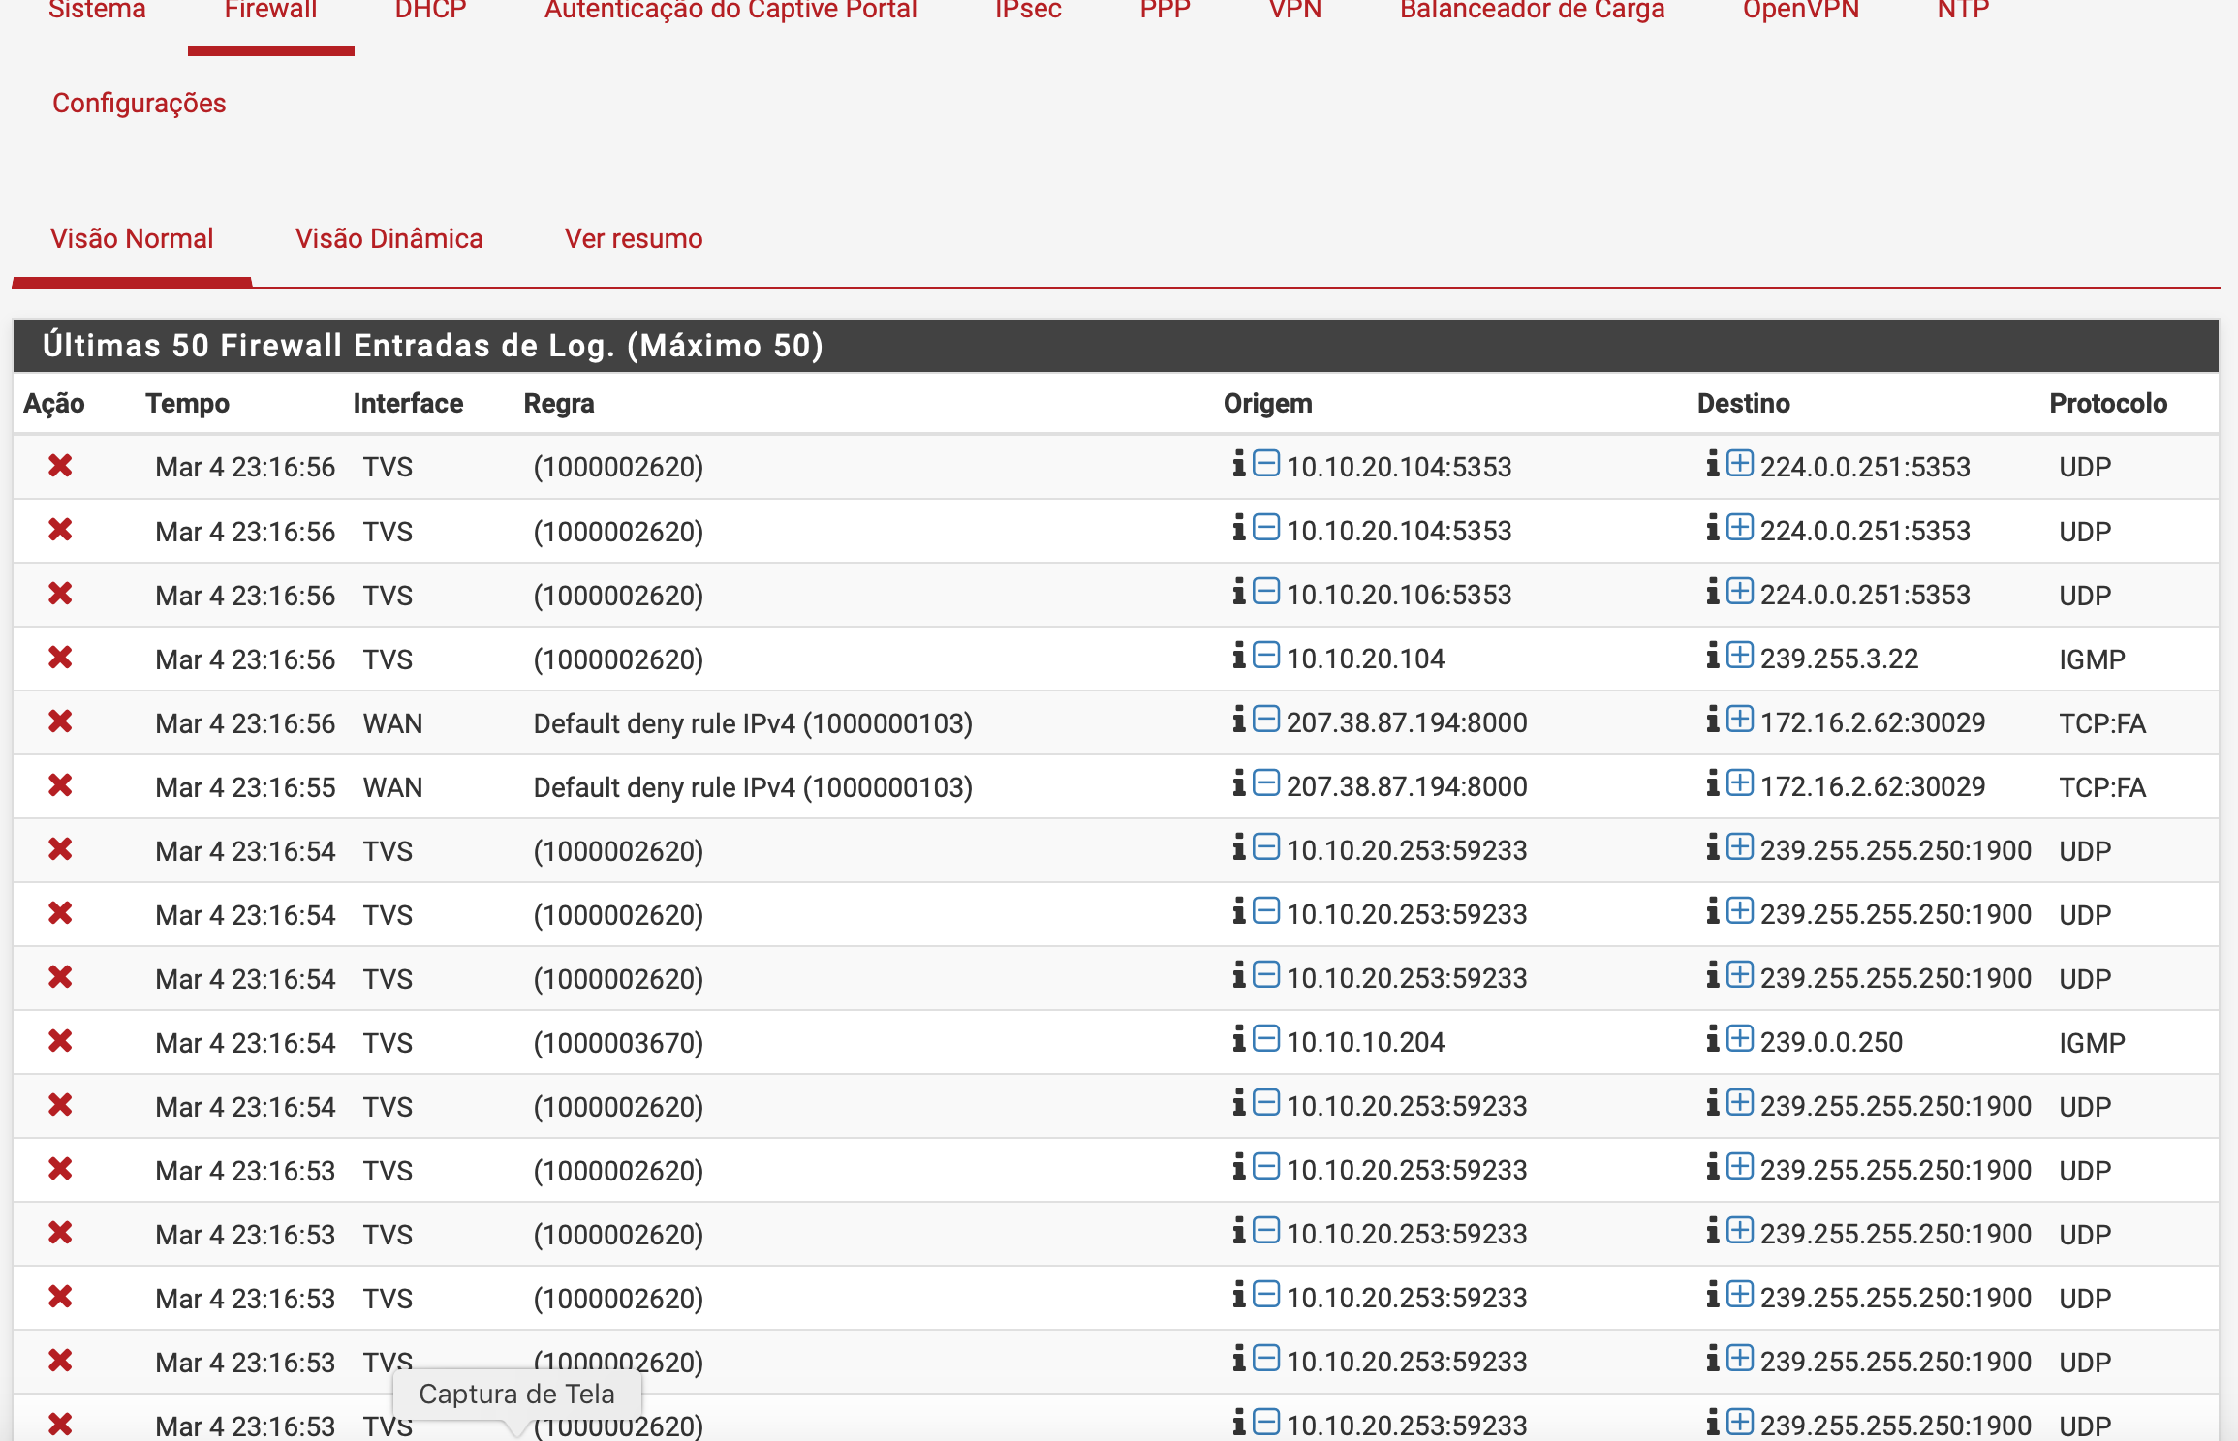Click the Tempo column header
Screen dimensions: 2238x1441
[187, 403]
